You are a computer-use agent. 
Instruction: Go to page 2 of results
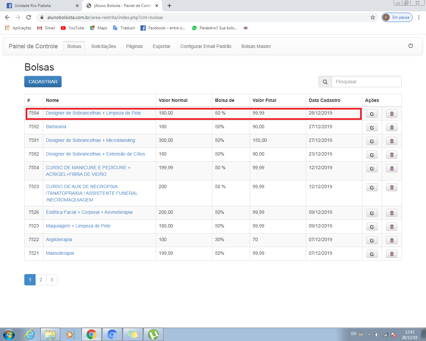[x=41, y=280]
